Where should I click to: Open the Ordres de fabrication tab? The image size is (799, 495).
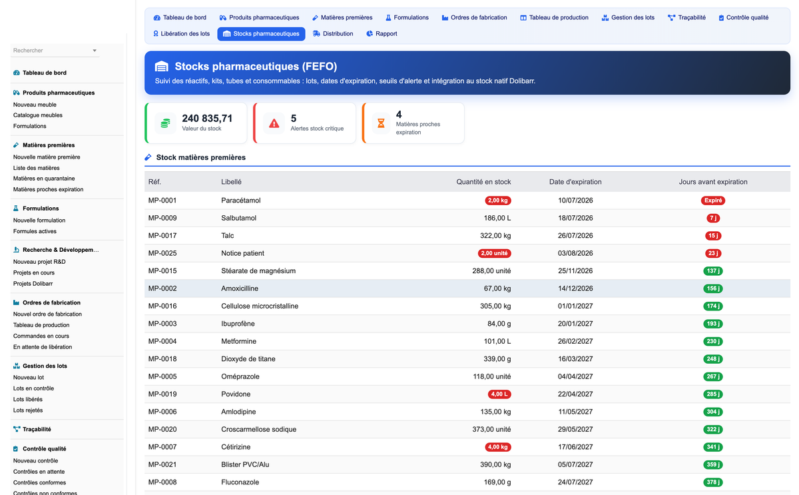pyautogui.click(x=475, y=17)
